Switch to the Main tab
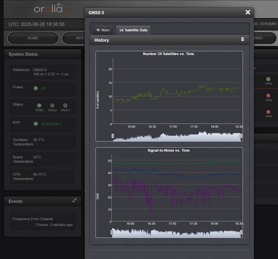 tap(103, 30)
